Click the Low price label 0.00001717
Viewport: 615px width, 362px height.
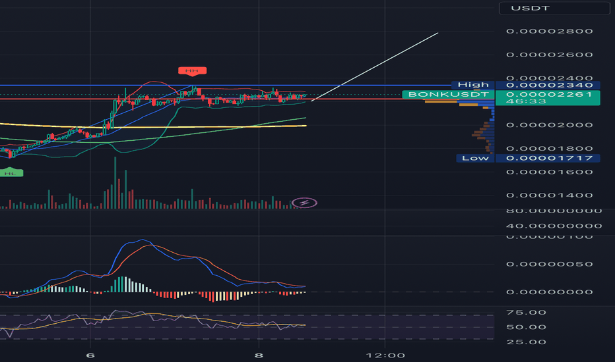click(x=548, y=158)
